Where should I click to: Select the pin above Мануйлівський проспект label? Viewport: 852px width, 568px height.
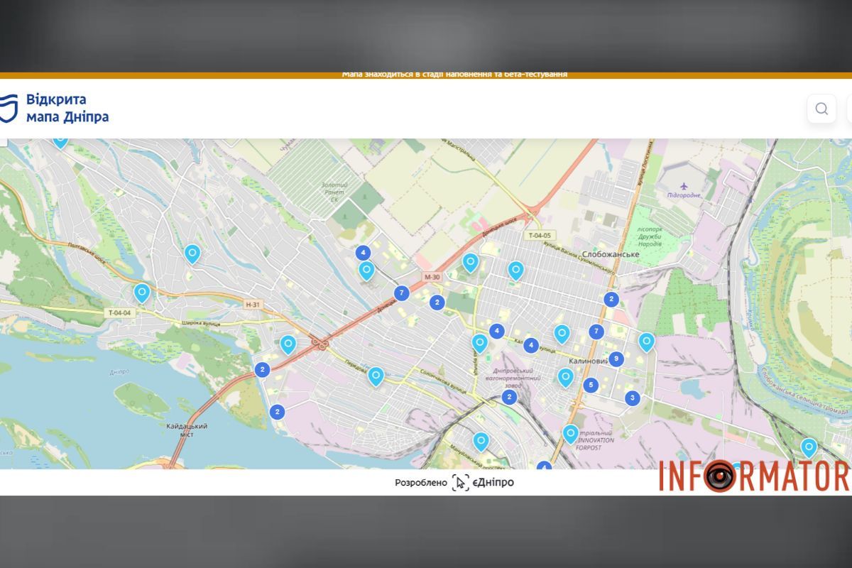(481, 442)
